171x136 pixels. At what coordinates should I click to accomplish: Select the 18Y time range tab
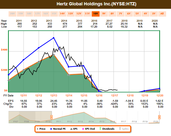[x=29, y=14]
